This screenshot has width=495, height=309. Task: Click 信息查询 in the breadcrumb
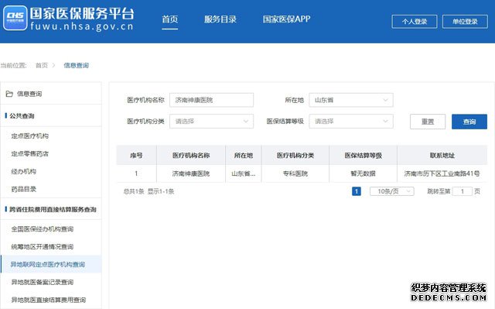click(x=76, y=65)
